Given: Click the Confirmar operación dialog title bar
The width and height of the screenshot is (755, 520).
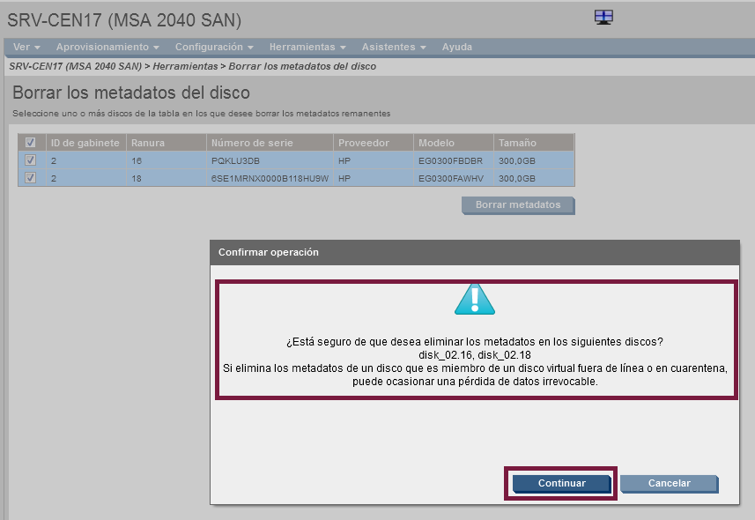Looking at the screenshot, I should (475, 252).
